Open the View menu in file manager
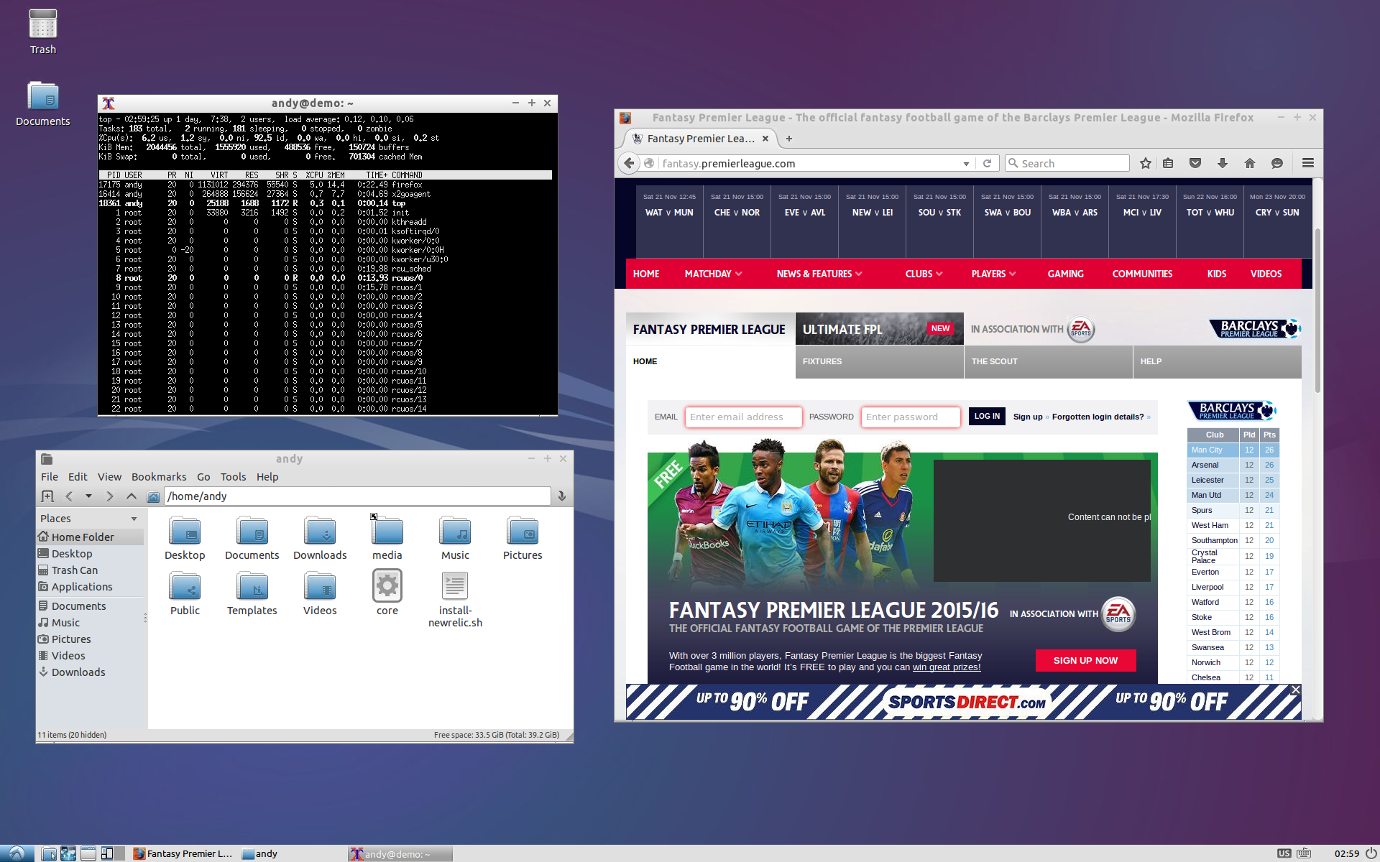 109,477
